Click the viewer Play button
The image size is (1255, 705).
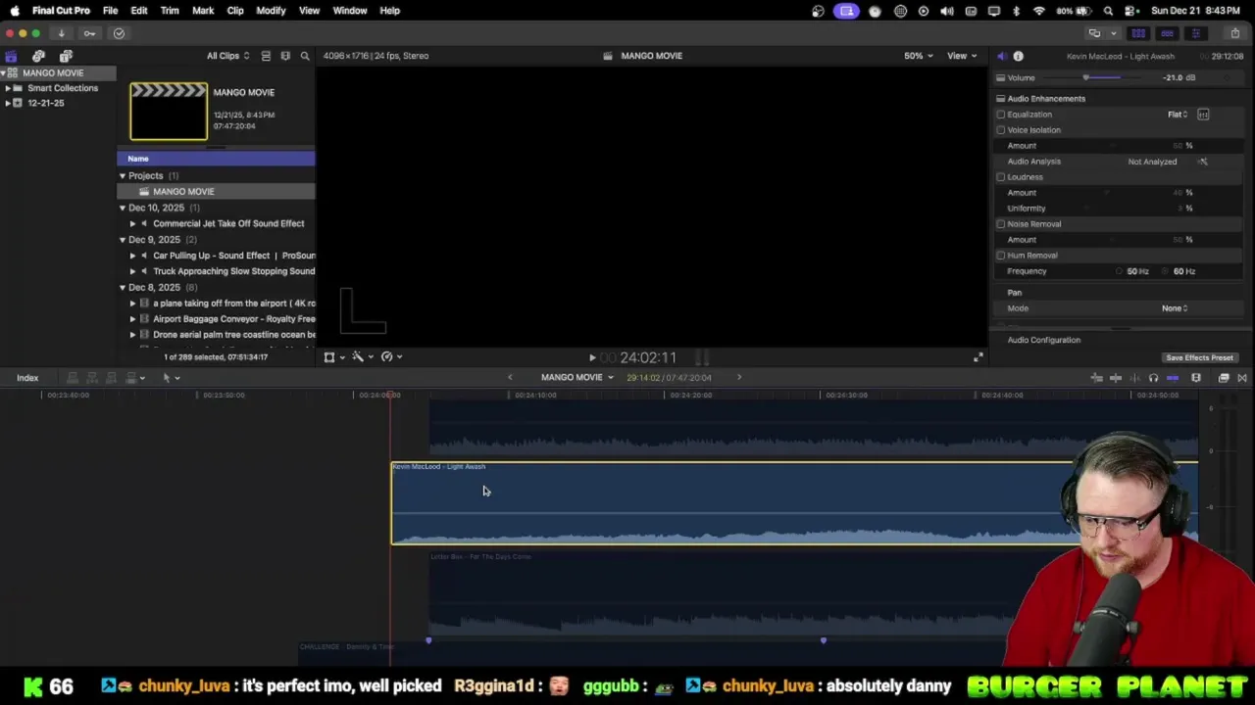pyautogui.click(x=592, y=358)
